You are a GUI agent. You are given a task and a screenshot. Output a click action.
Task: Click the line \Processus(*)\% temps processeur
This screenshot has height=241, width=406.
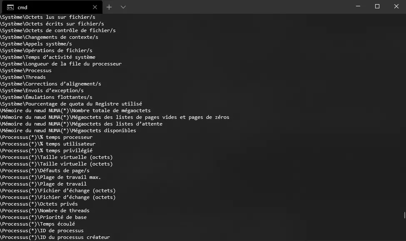point(46,137)
